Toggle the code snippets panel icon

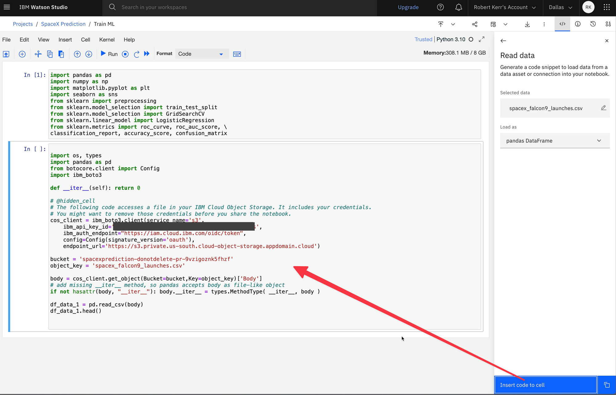(562, 24)
